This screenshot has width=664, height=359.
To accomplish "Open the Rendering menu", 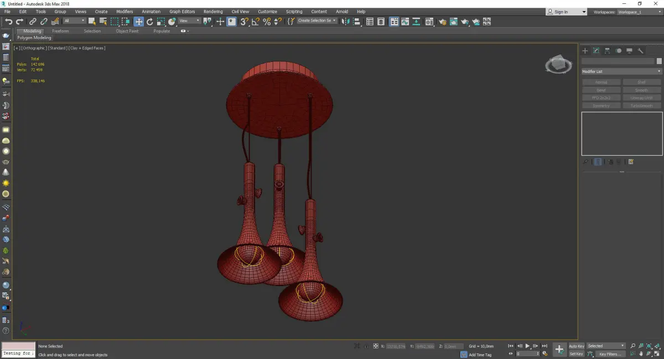I will tap(213, 12).
